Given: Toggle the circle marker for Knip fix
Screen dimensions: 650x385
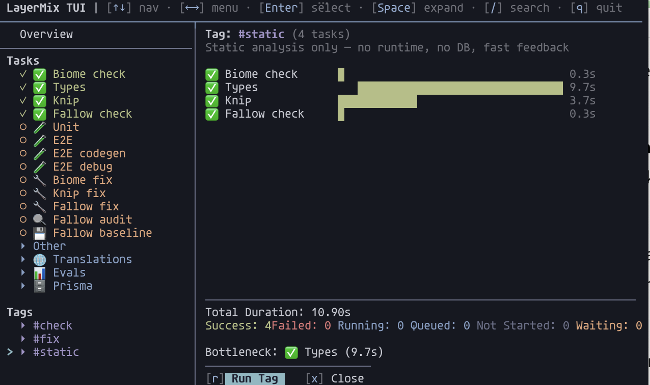Looking at the screenshot, I should click(x=23, y=194).
